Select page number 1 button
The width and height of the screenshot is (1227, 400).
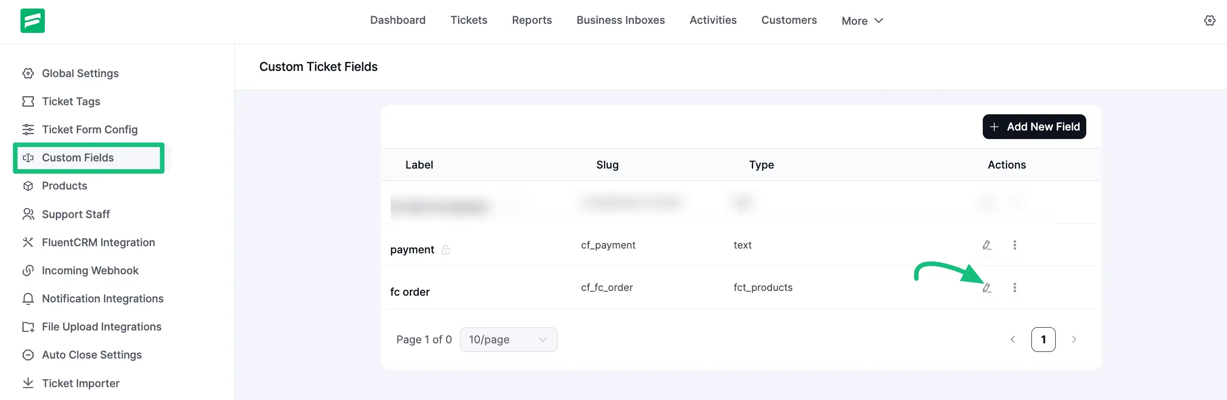(1043, 340)
